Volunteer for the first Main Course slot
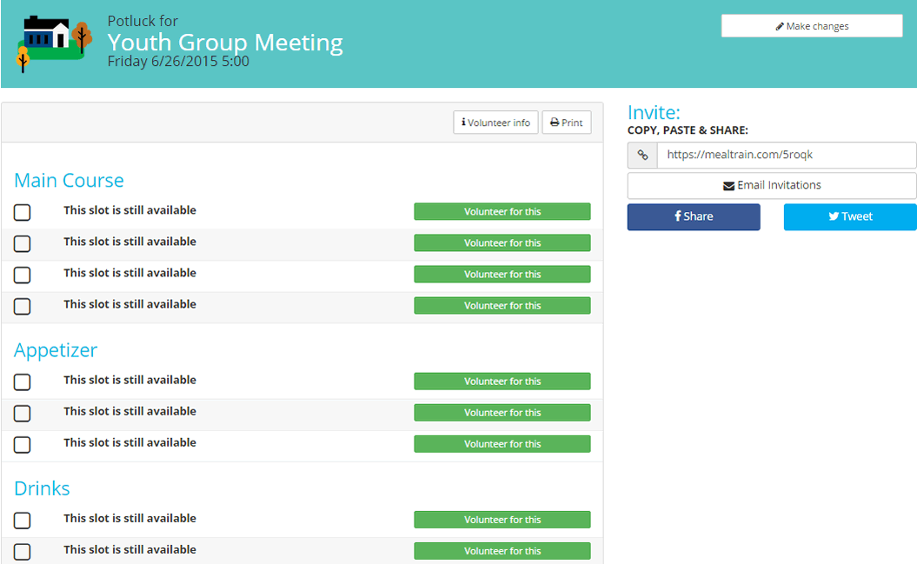 [x=502, y=211]
